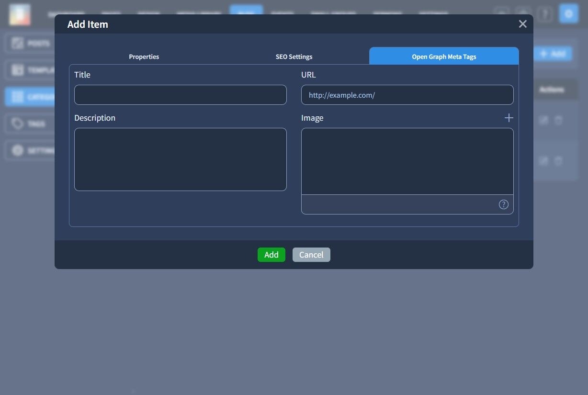Click into the URL field

click(x=407, y=95)
